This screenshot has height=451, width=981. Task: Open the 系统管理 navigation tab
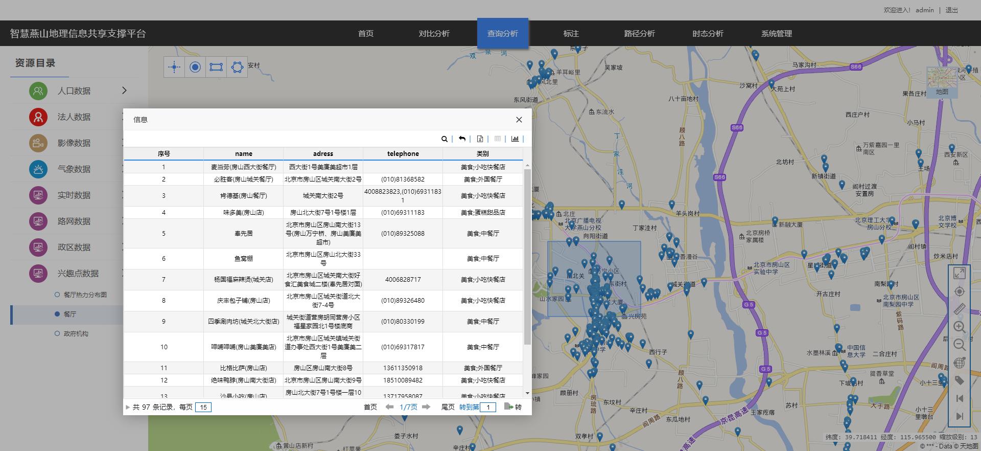777,34
